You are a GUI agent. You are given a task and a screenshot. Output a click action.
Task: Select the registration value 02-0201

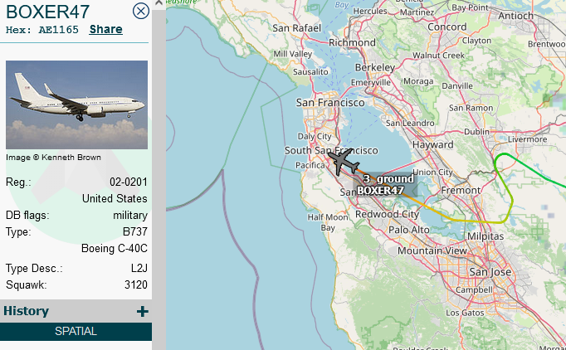coord(129,182)
